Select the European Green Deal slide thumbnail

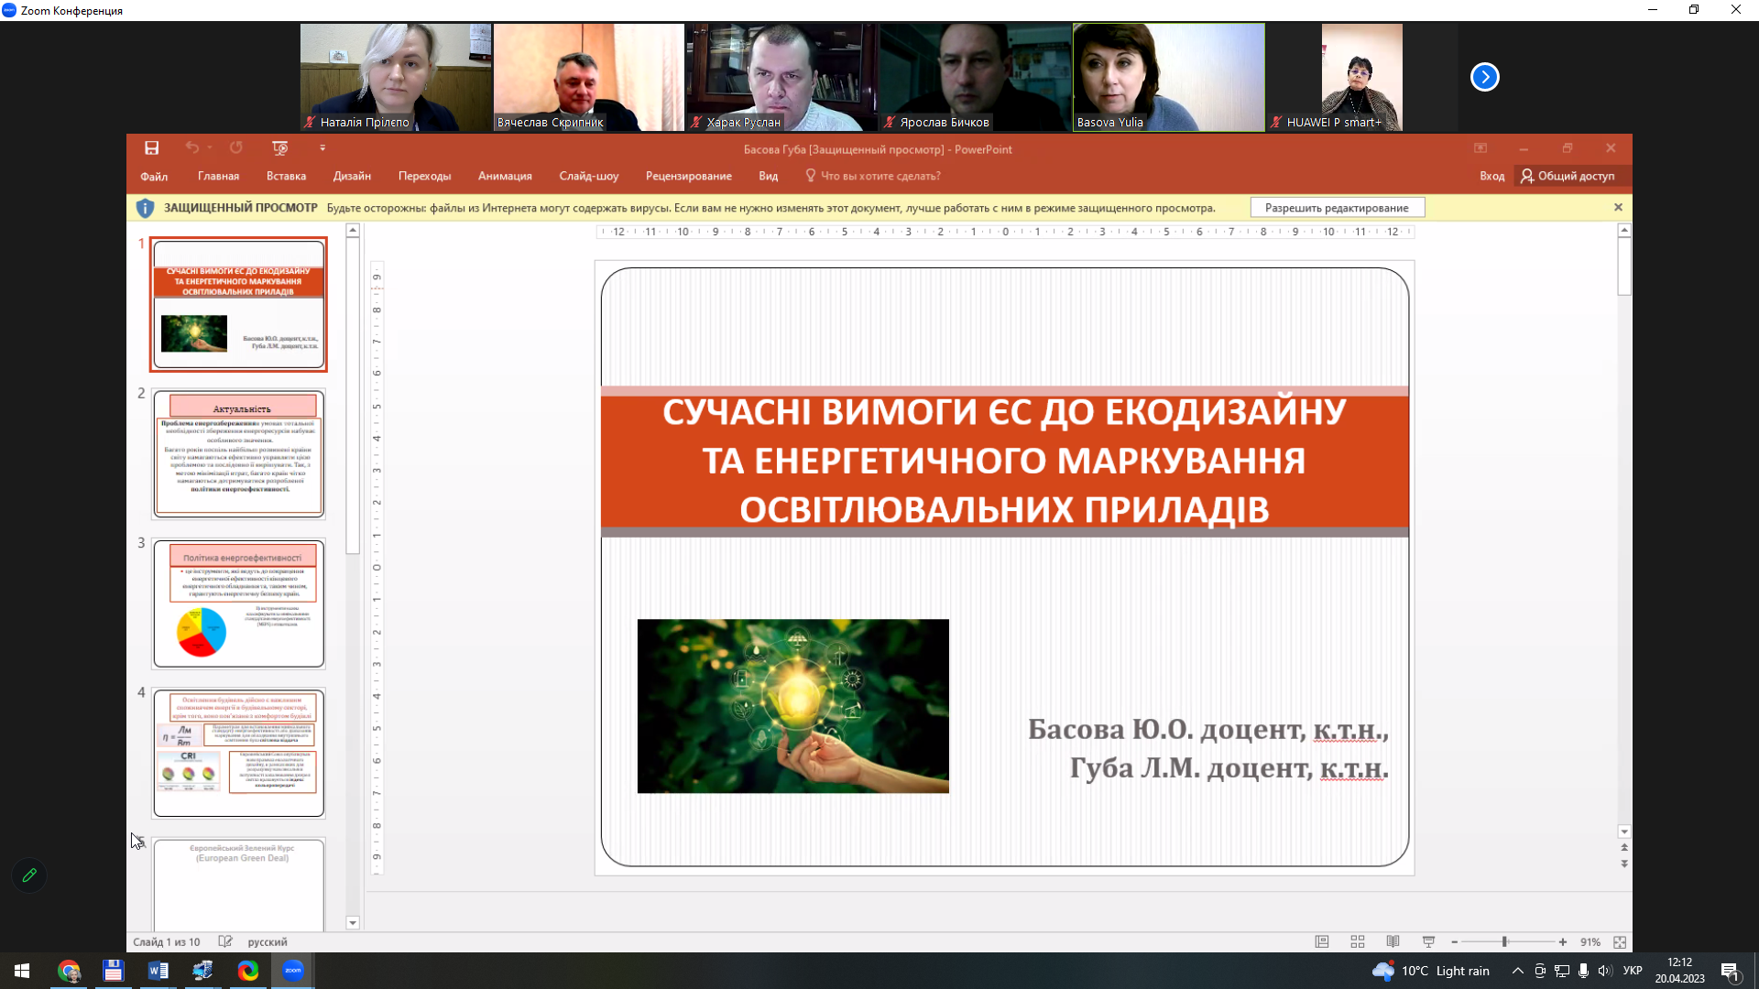[238, 883]
